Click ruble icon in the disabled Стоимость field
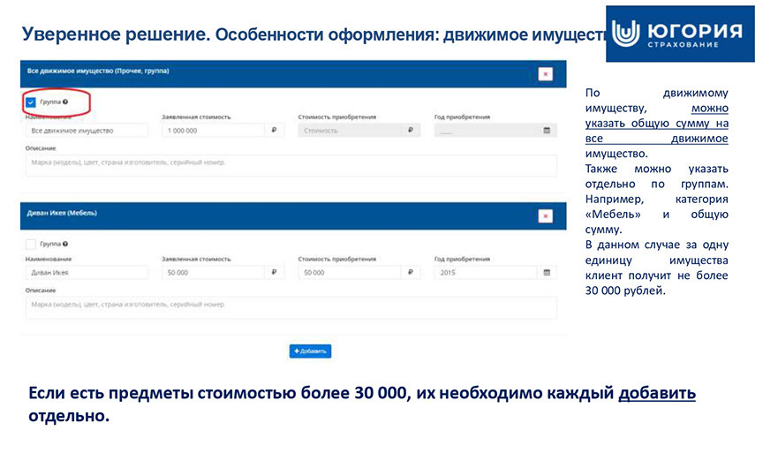The width and height of the screenshot is (763, 453). tap(411, 130)
